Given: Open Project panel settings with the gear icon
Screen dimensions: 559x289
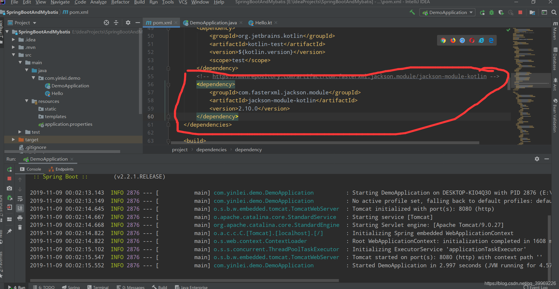Looking at the screenshot, I should pyautogui.click(x=128, y=23).
